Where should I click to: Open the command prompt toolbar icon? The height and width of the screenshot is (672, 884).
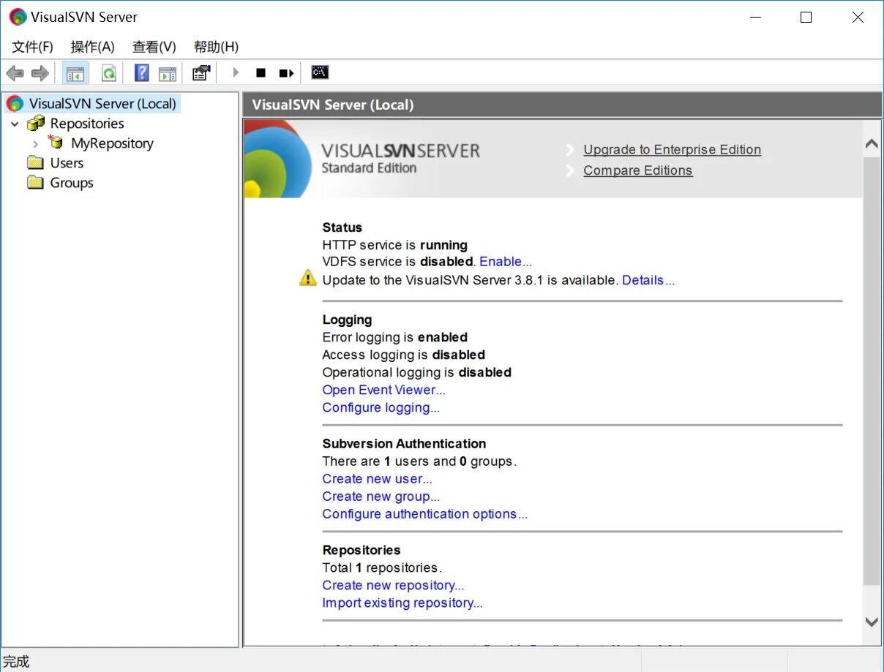coord(320,72)
